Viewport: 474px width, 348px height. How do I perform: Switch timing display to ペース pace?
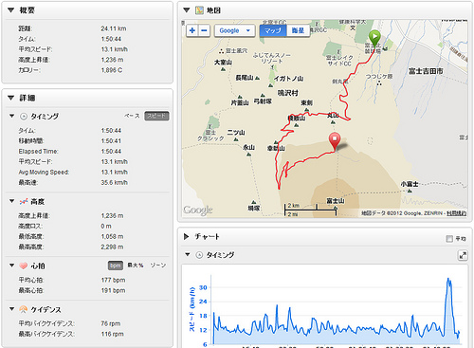[132, 116]
